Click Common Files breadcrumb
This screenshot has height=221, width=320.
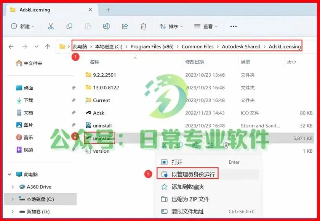pyautogui.click(x=198, y=47)
